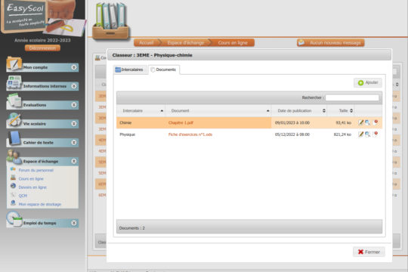The width and height of the screenshot is (408, 272).
Task: Click the Déconnexion button
Action: click(42, 48)
